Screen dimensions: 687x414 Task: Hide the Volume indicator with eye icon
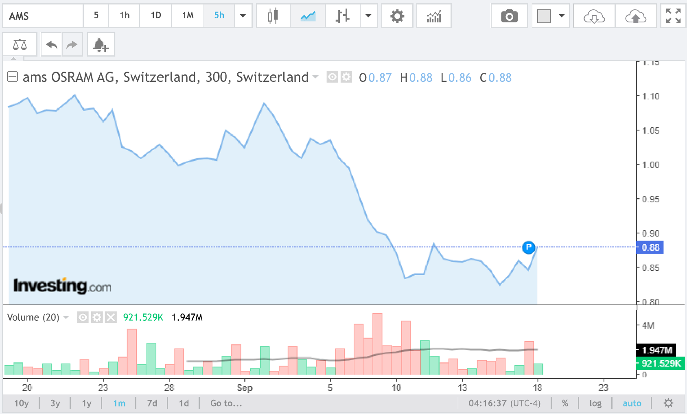tap(83, 317)
